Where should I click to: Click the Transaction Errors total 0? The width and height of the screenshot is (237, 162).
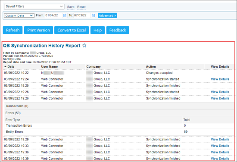(x=185, y=125)
